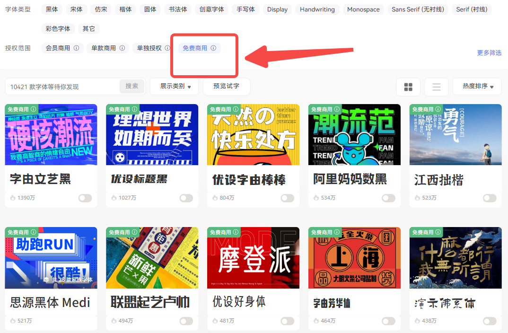Click the font search input field

62,87
